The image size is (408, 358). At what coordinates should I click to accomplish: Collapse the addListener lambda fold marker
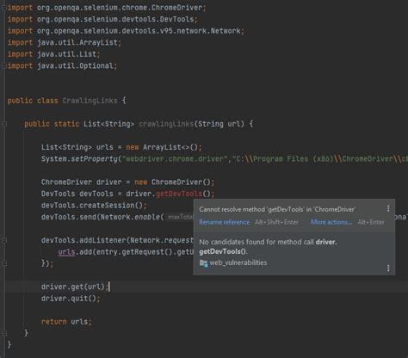pos(4,240)
